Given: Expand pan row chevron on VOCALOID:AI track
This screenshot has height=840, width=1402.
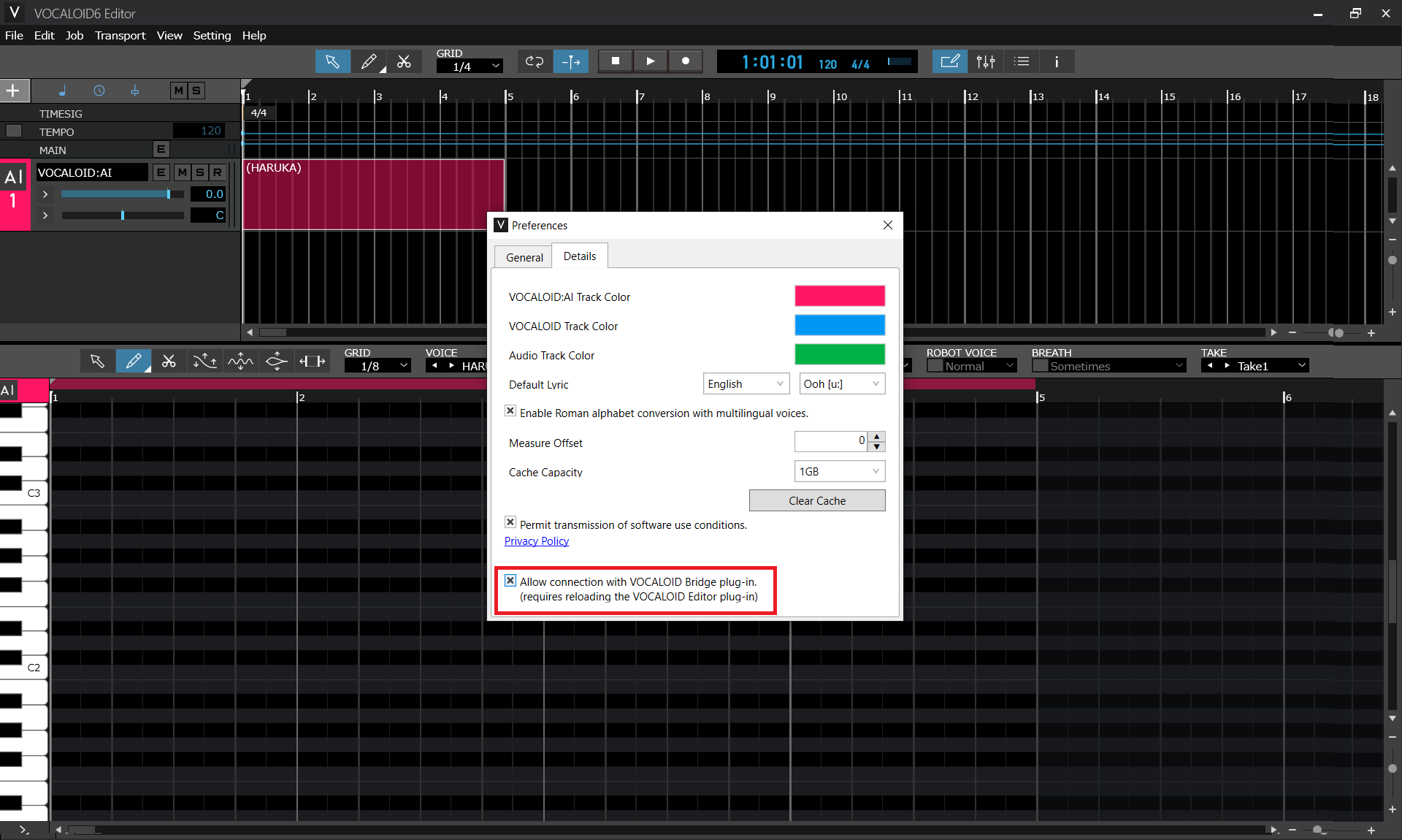Looking at the screenshot, I should tap(45, 215).
